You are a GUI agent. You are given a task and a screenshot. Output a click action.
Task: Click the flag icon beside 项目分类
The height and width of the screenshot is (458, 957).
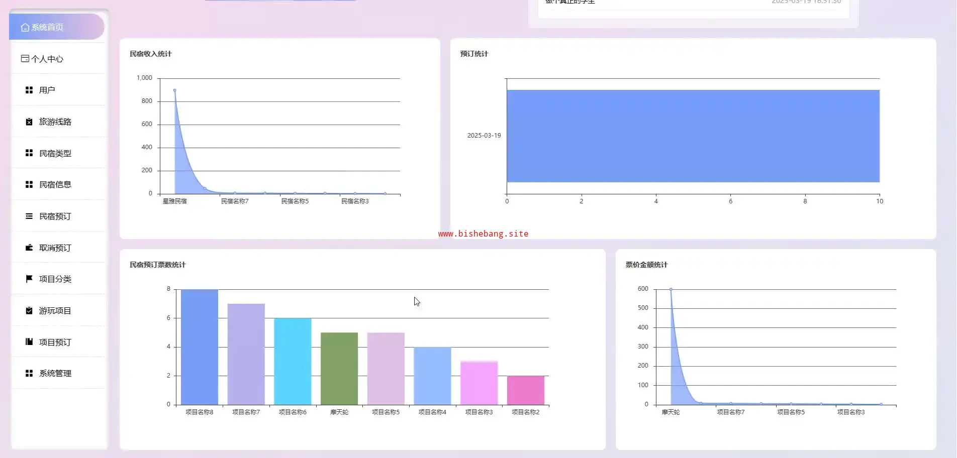tap(29, 279)
